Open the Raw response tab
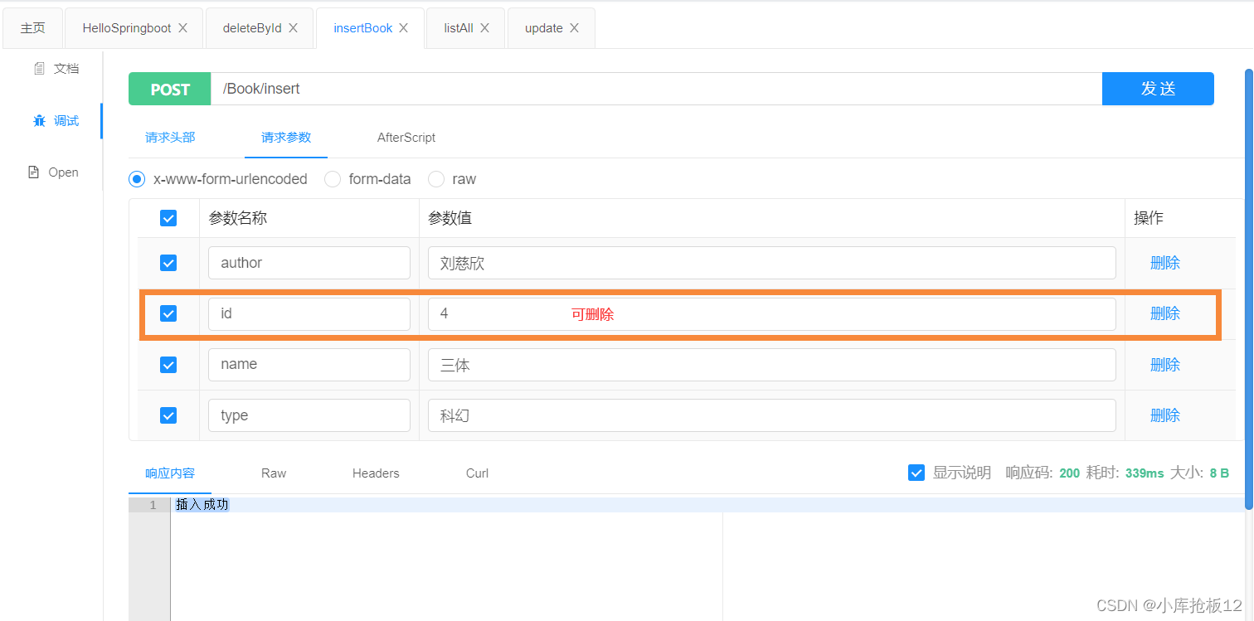The height and width of the screenshot is (621, 1254). pos(274,473)
